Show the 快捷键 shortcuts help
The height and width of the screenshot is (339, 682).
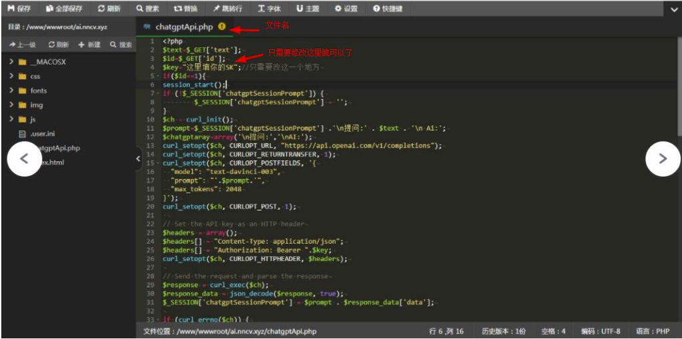(388, 9)
